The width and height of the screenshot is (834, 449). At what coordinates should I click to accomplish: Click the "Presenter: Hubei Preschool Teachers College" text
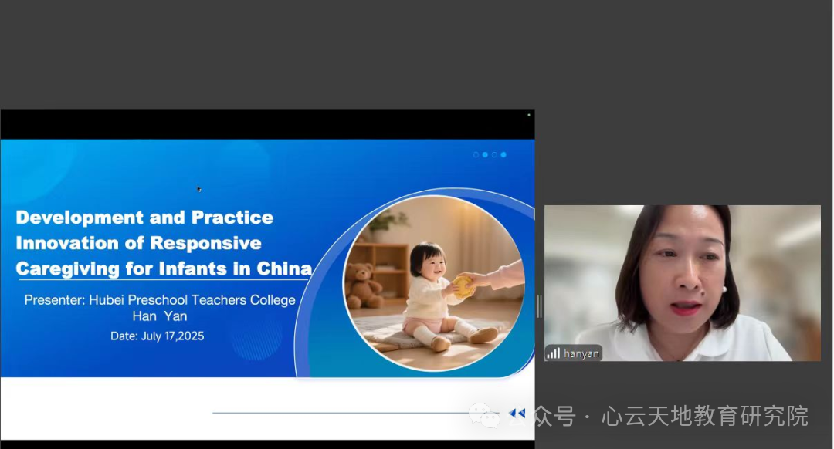[x=160, y=299]
